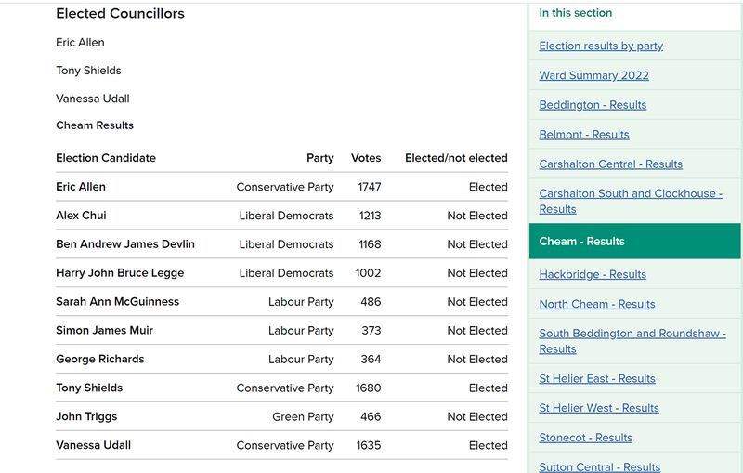The height and width of the screenshot is (473, 743).
Task: Open the Election results by party link
Action: pos(601,46)
